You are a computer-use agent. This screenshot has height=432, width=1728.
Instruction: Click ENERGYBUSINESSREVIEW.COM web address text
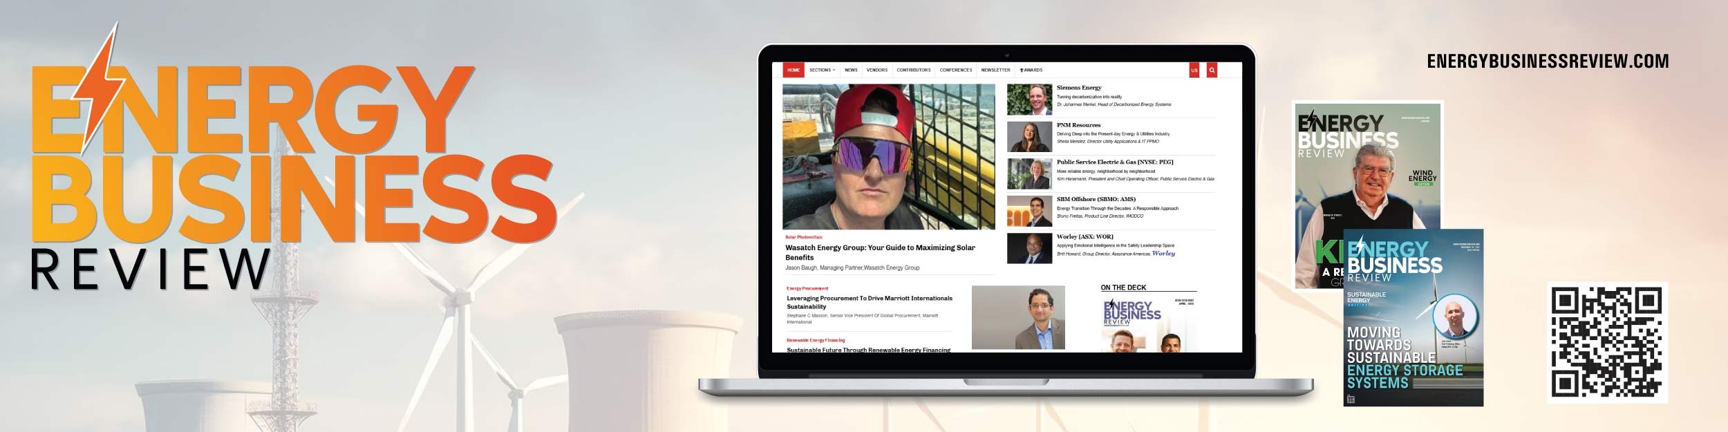pos(1548,62)
